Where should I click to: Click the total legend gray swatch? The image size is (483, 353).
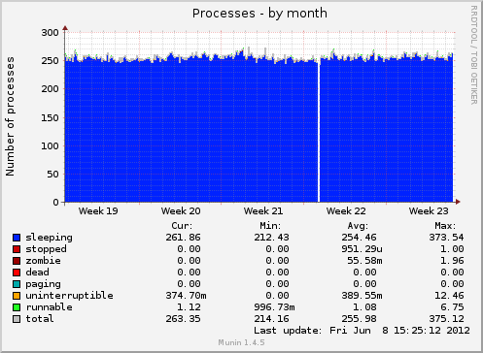pyautogui.click(x=17, y=319)
